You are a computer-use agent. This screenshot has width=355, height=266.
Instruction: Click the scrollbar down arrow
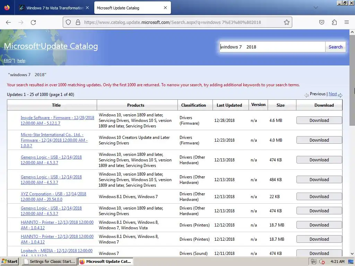352,254
